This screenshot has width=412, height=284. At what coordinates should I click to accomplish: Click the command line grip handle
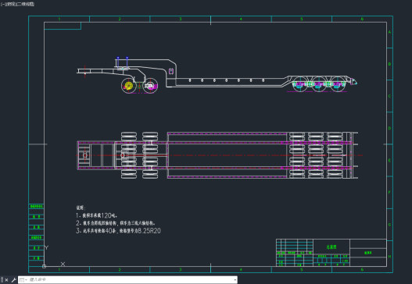[x=2, y=280]
